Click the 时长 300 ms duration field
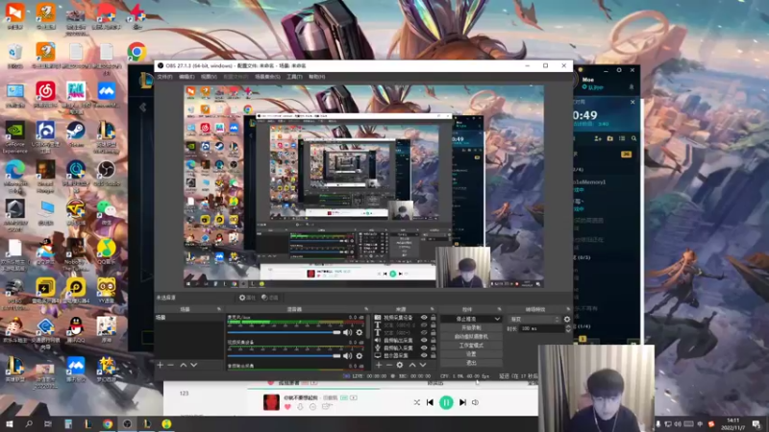Screen dimensions: 769x432 coord(542,328)
